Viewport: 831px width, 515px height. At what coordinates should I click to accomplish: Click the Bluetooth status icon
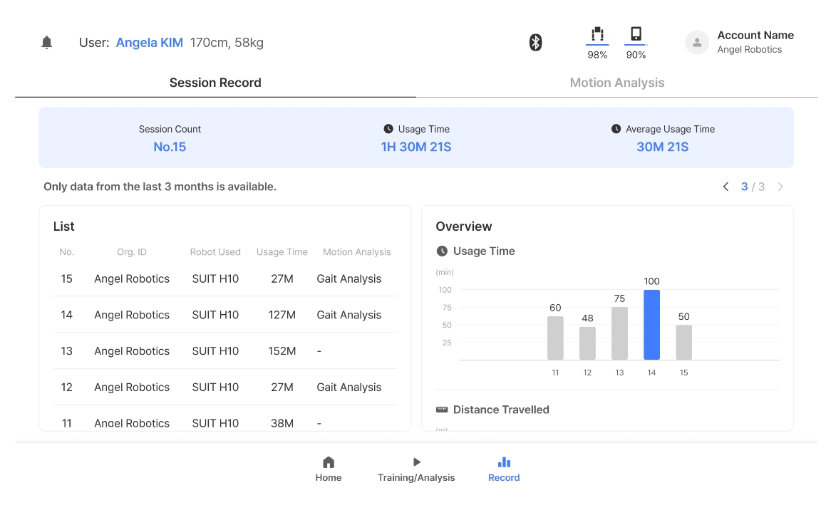(536, 43)
